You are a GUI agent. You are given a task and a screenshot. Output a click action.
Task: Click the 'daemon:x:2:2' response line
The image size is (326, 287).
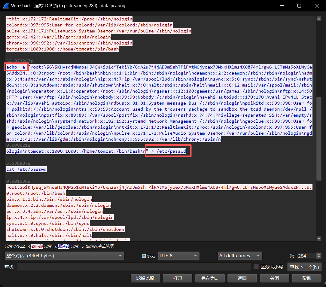(59, 205)
